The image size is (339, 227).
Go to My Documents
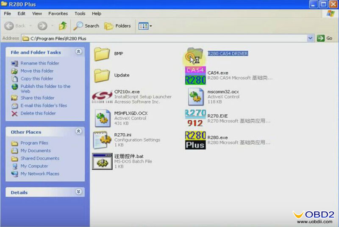coord(36,151)
